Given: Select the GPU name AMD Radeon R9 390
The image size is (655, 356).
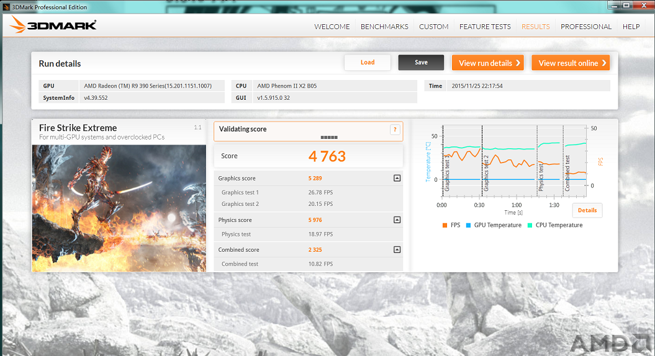Looking at the screenshot, I should pyautogui.click(x=148, y=86).
